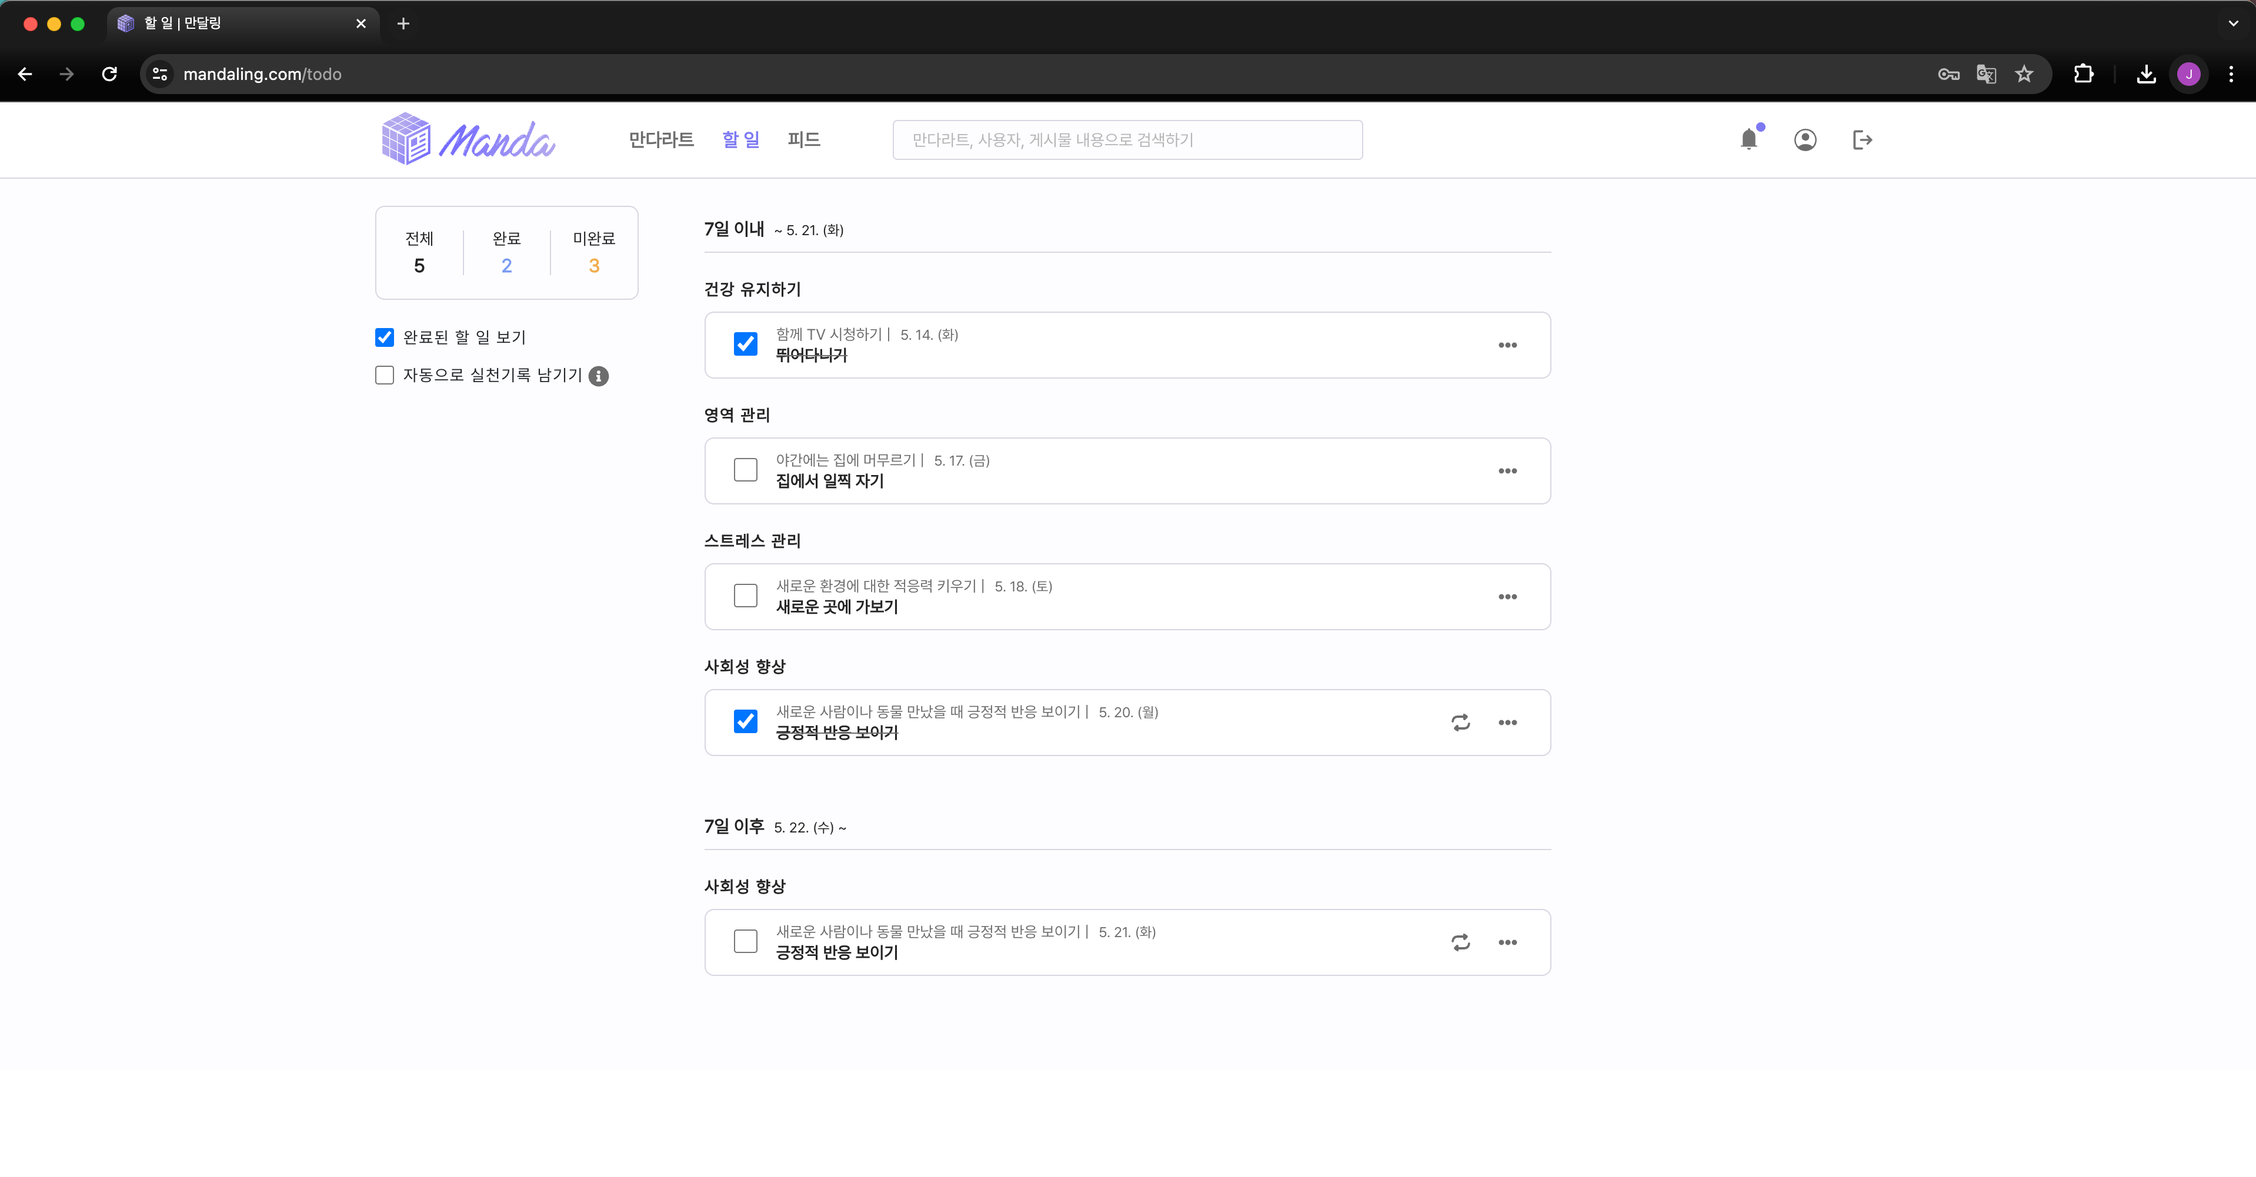This screenshot has width=2256, height=1177.
Task: Uncheck the 뛰어다니기 task
Action: tap(745, 344)
